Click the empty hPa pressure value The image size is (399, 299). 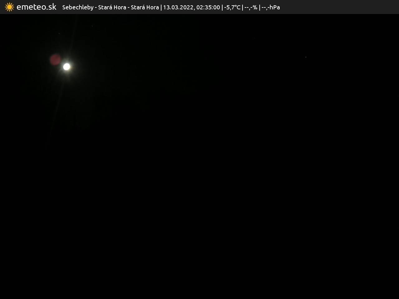pos(271,7)
